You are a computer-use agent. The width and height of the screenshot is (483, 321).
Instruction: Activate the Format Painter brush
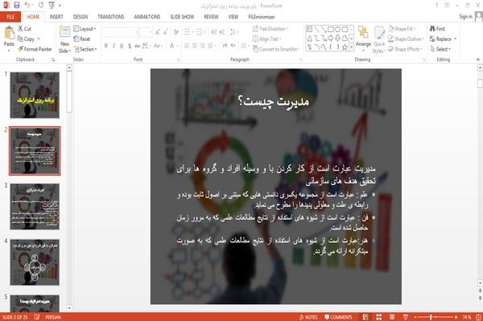pos(35,49)
